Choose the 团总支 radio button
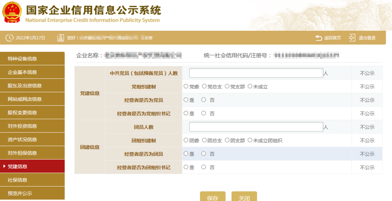Viewport: 392px width, 201px height. [x=204, y=140]
